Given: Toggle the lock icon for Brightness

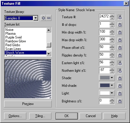Looking at the screenshot, I should click(x=120, y=101).
